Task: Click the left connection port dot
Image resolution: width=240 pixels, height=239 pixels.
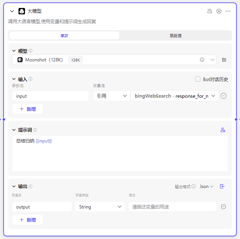Action: pos(4,119)
